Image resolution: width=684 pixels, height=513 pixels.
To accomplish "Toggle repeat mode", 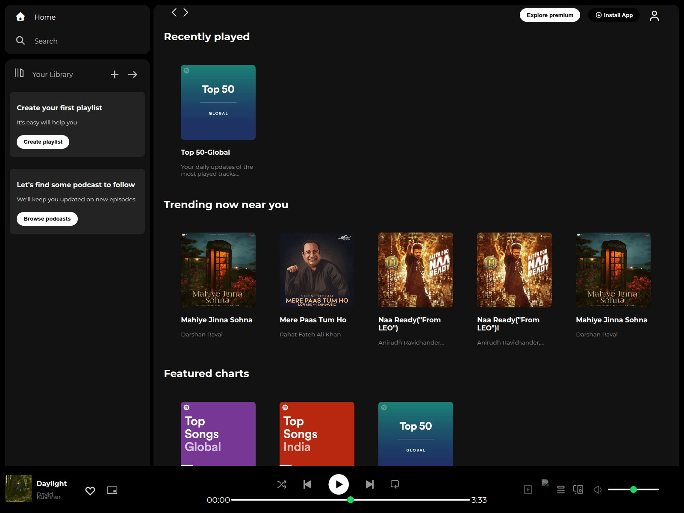I will (395, 484).
